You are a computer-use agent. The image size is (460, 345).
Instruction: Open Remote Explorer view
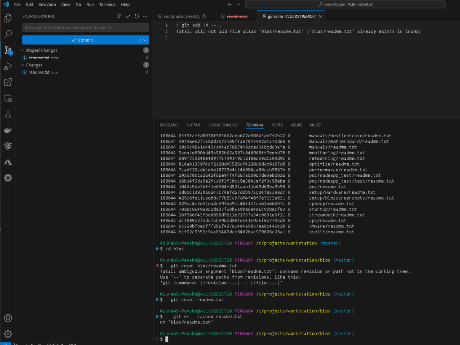pyautogui.click(x=8, y=98)
